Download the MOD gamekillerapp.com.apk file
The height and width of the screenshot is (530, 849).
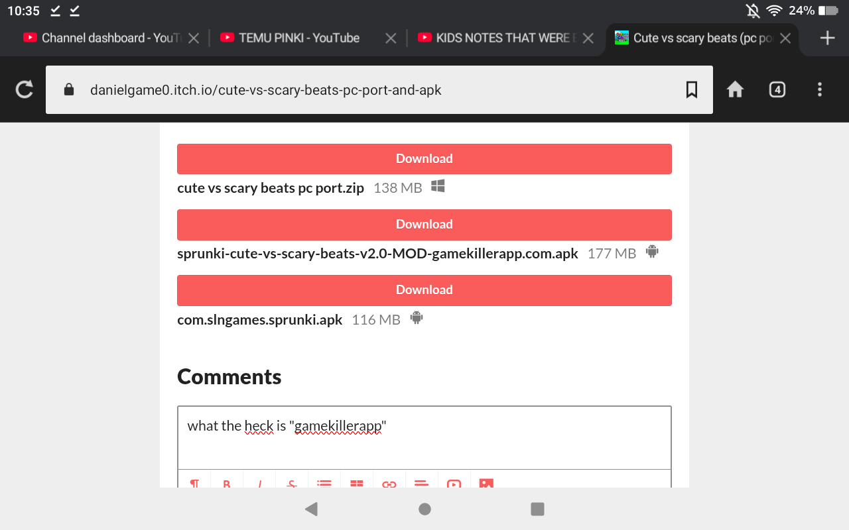424,225
